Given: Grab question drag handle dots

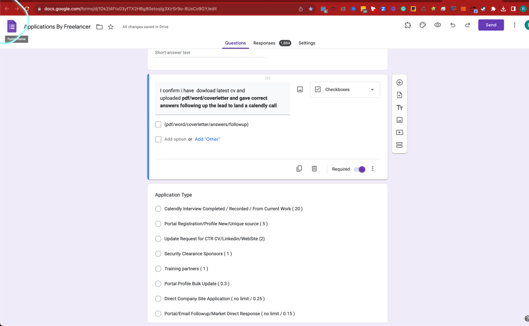Looking at the screenshot, I should [x=267, y=78].
